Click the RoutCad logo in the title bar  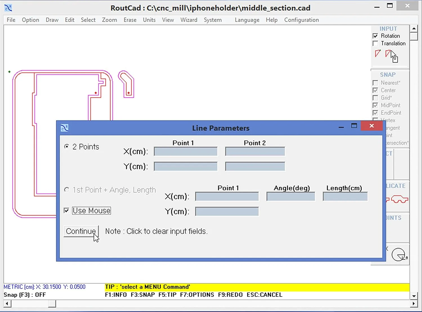8,8
